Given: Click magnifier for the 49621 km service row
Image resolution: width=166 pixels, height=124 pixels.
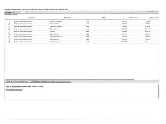Looking at the screenshot, I should click(9, 34).
